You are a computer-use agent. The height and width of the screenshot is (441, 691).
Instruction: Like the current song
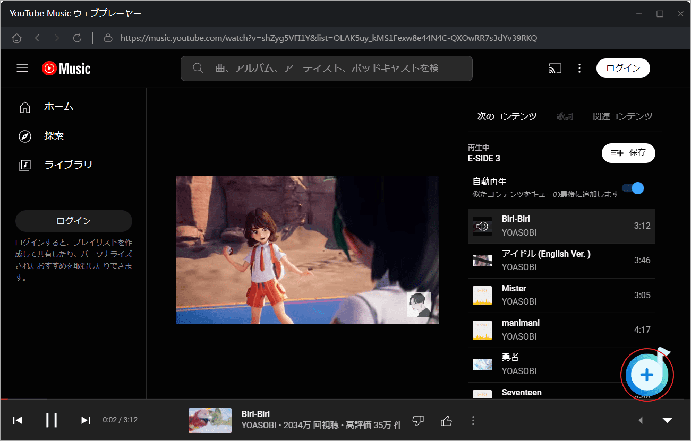pos(446,421)
